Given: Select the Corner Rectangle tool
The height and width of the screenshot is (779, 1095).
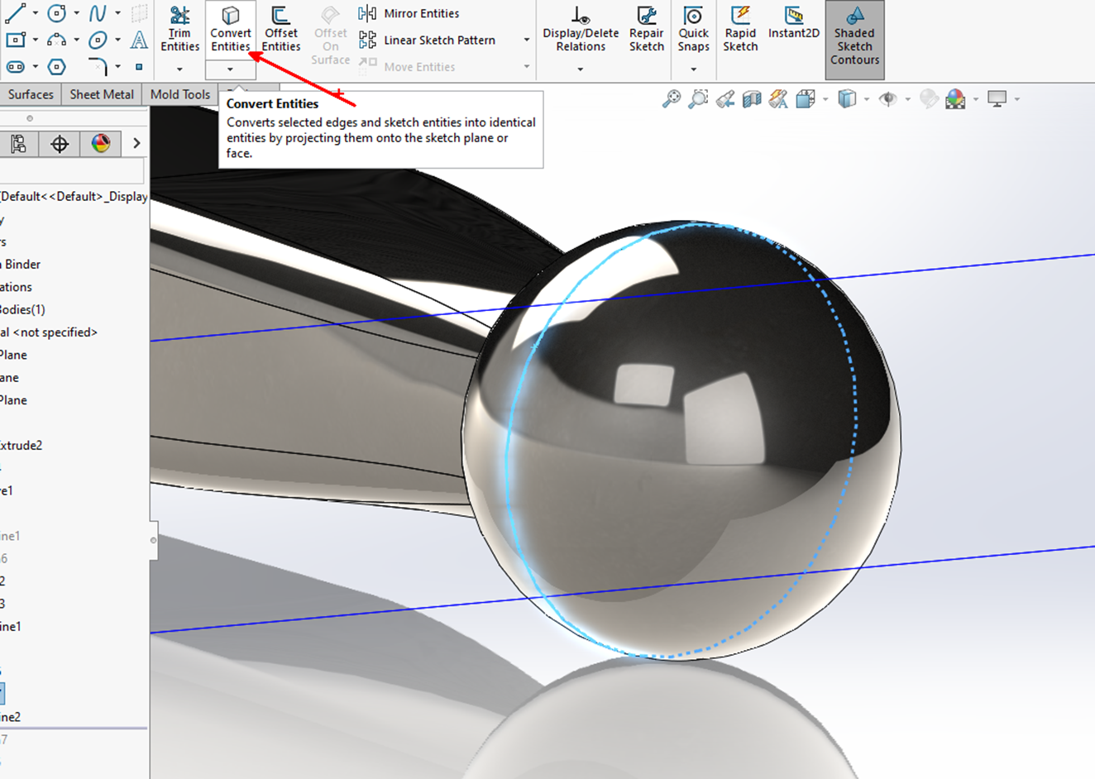Looking at the screenshot, I should point(15,40).
